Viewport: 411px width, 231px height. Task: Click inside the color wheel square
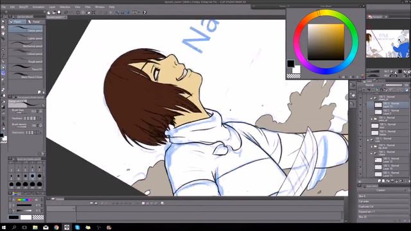326,42
